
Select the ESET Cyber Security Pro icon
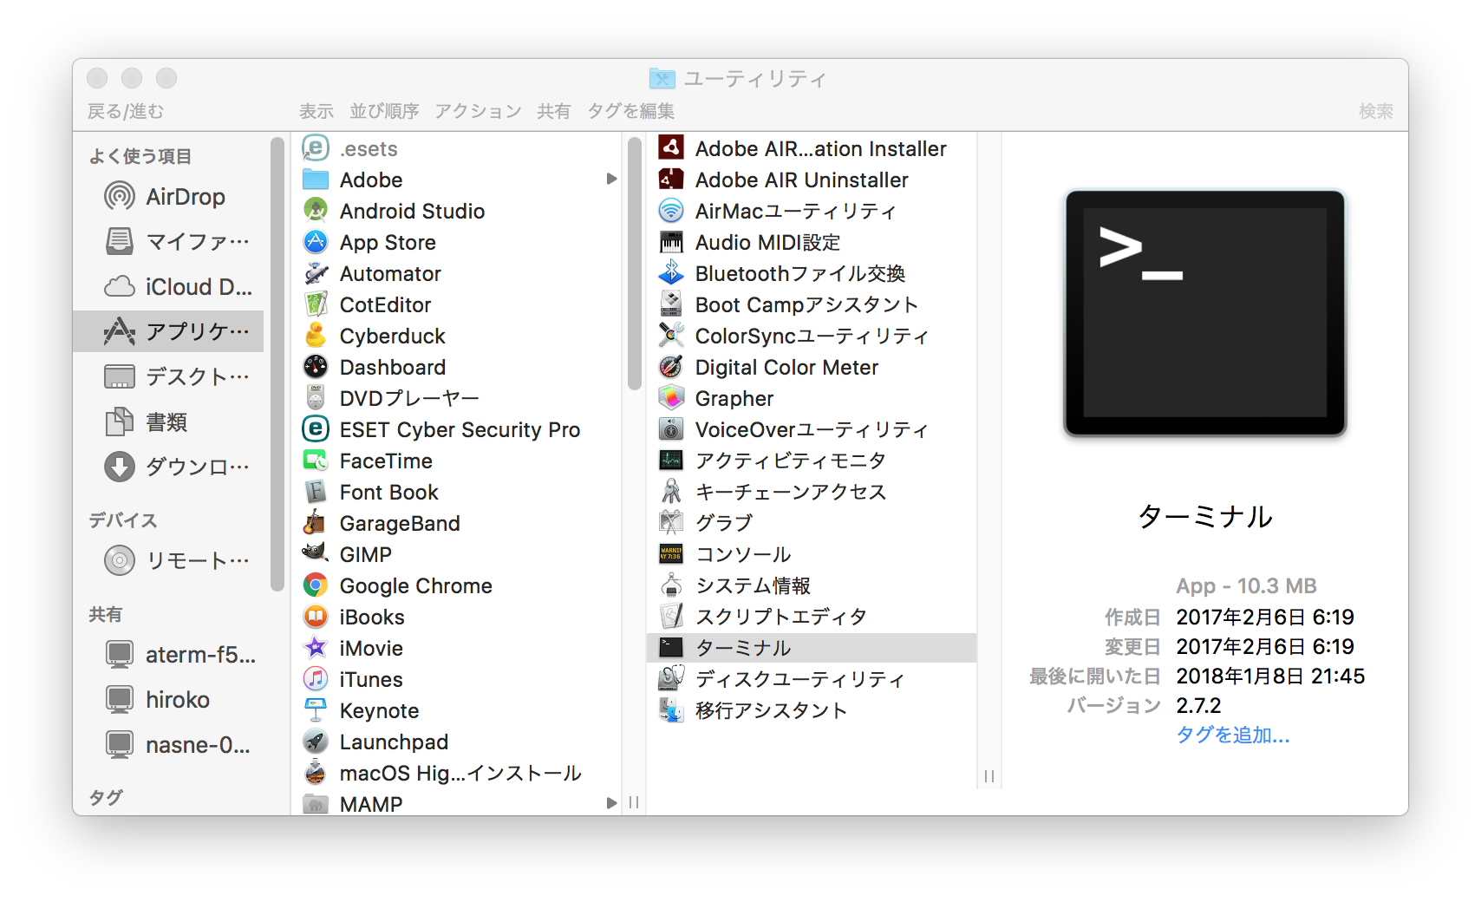316,429
